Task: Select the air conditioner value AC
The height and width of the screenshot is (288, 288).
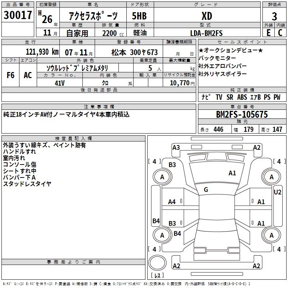Action: (x=28, y=75)
